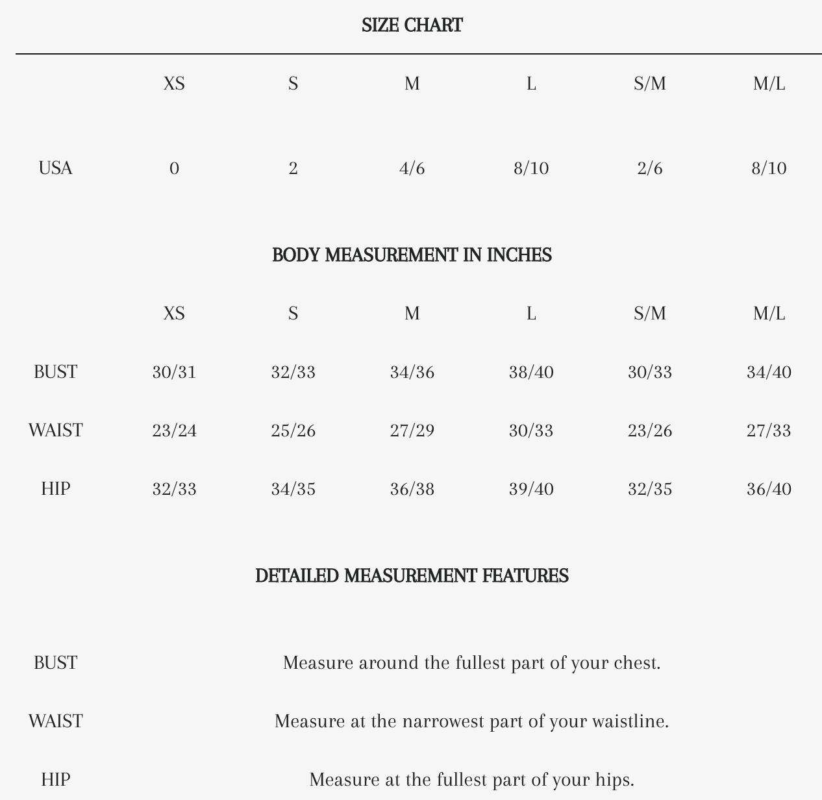Click the 36/40 hip value

point(769,489)
